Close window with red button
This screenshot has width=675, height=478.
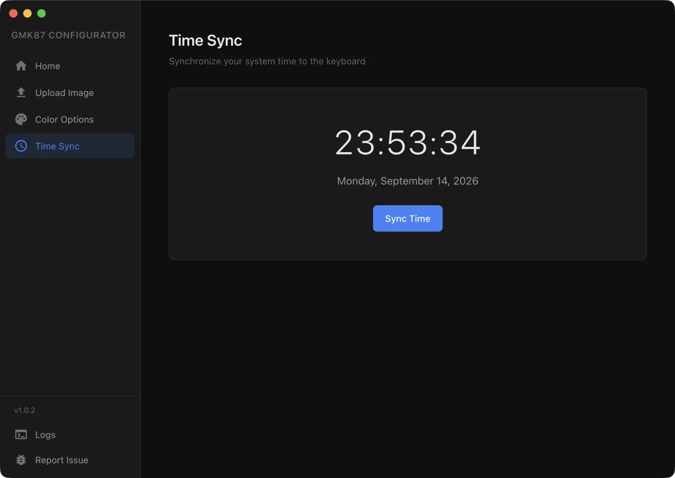pos(13,14)
